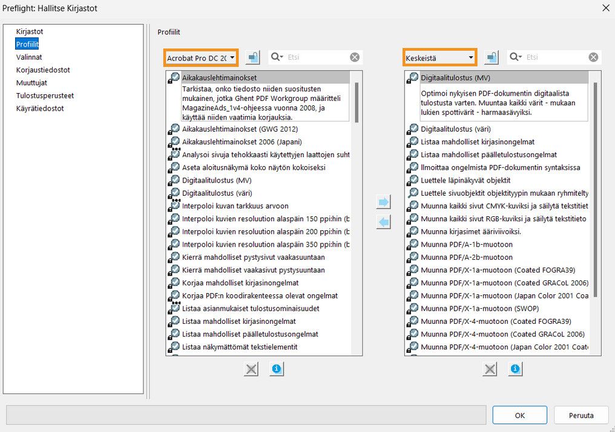Select Muunna PDF/X-1a-muotoon (Coated FOGRA39)
Image resolution: width=615 pixels, height=432 pixels.
pos(498,270)
